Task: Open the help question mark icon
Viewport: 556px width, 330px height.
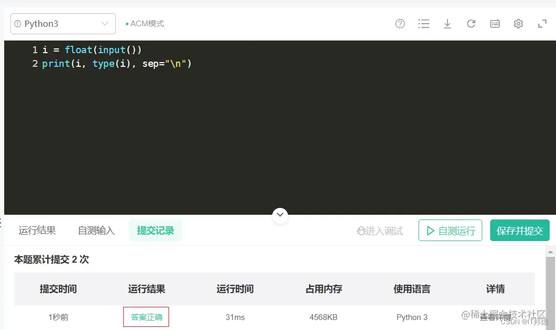Action: coord(400,24)
